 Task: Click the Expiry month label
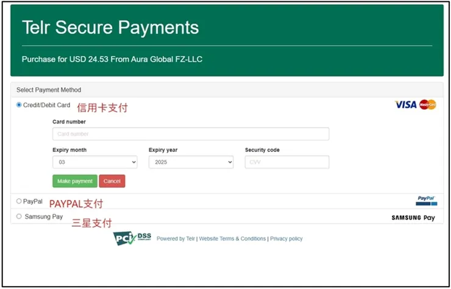point(69,150)
